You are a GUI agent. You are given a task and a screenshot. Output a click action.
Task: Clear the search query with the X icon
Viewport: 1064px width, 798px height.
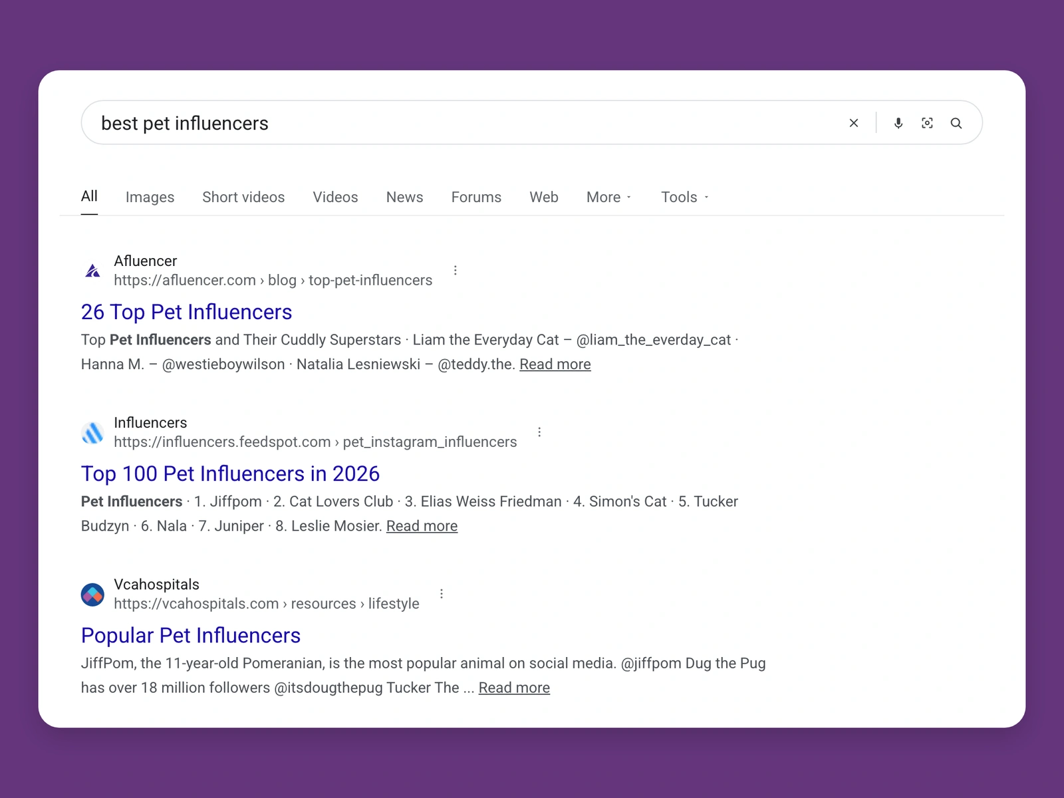(x=854, y=123)
